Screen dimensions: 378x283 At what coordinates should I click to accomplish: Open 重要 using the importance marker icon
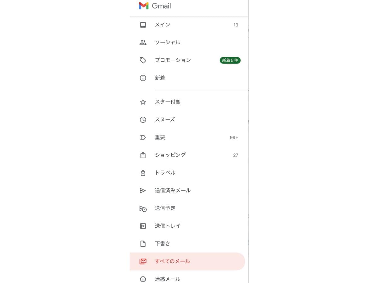click(143, 137)
